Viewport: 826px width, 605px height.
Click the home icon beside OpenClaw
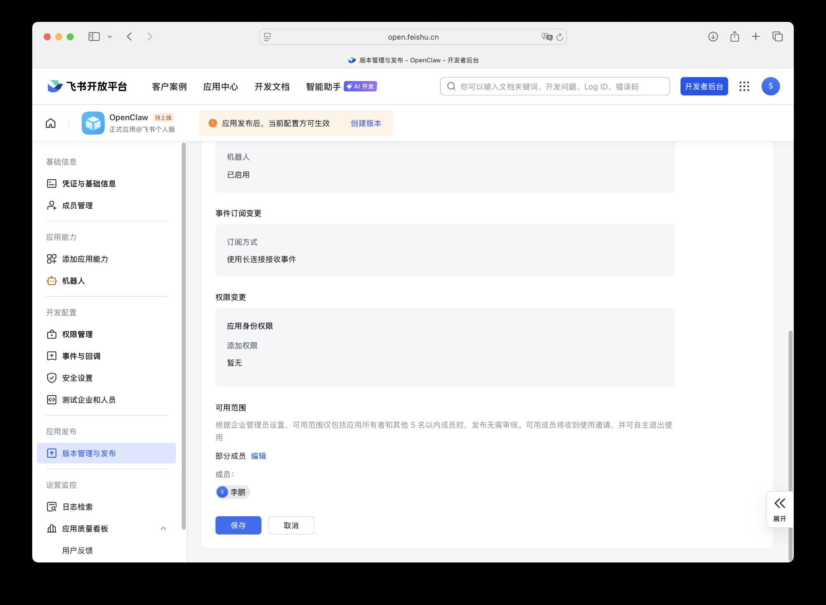pyautogui.click(x=50, y=123)
